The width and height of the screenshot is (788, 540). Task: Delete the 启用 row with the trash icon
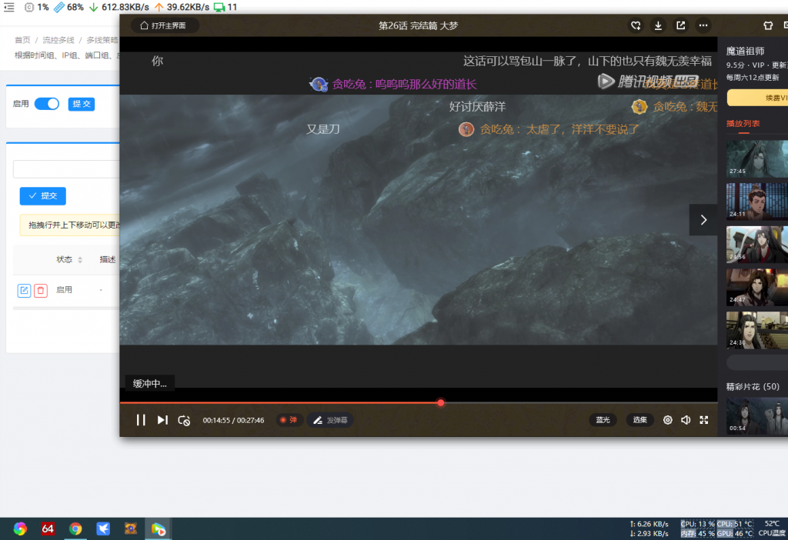click(41, 290)
